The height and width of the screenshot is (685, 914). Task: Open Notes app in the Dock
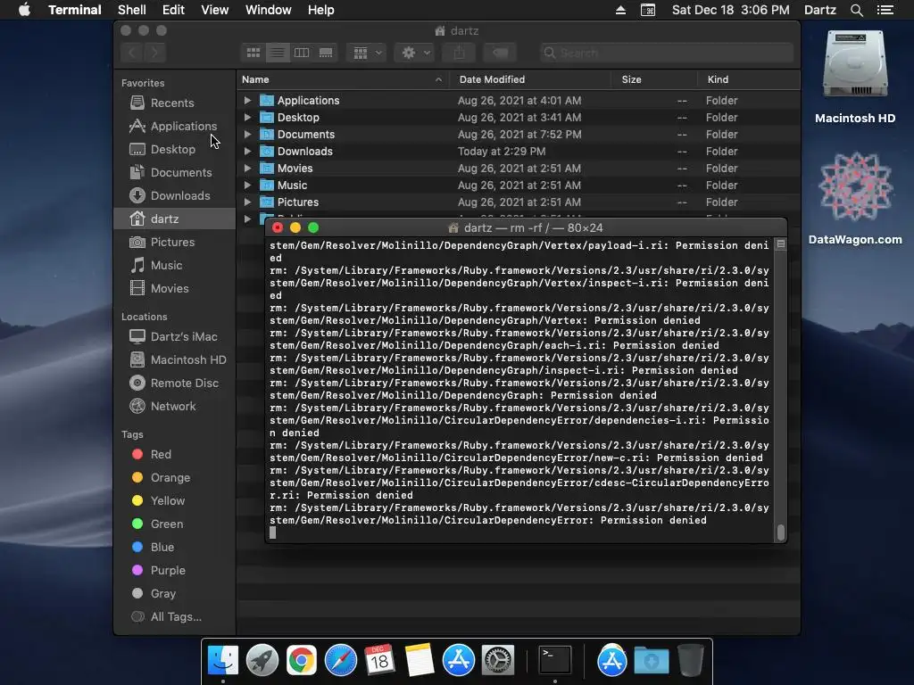point(420,661)
